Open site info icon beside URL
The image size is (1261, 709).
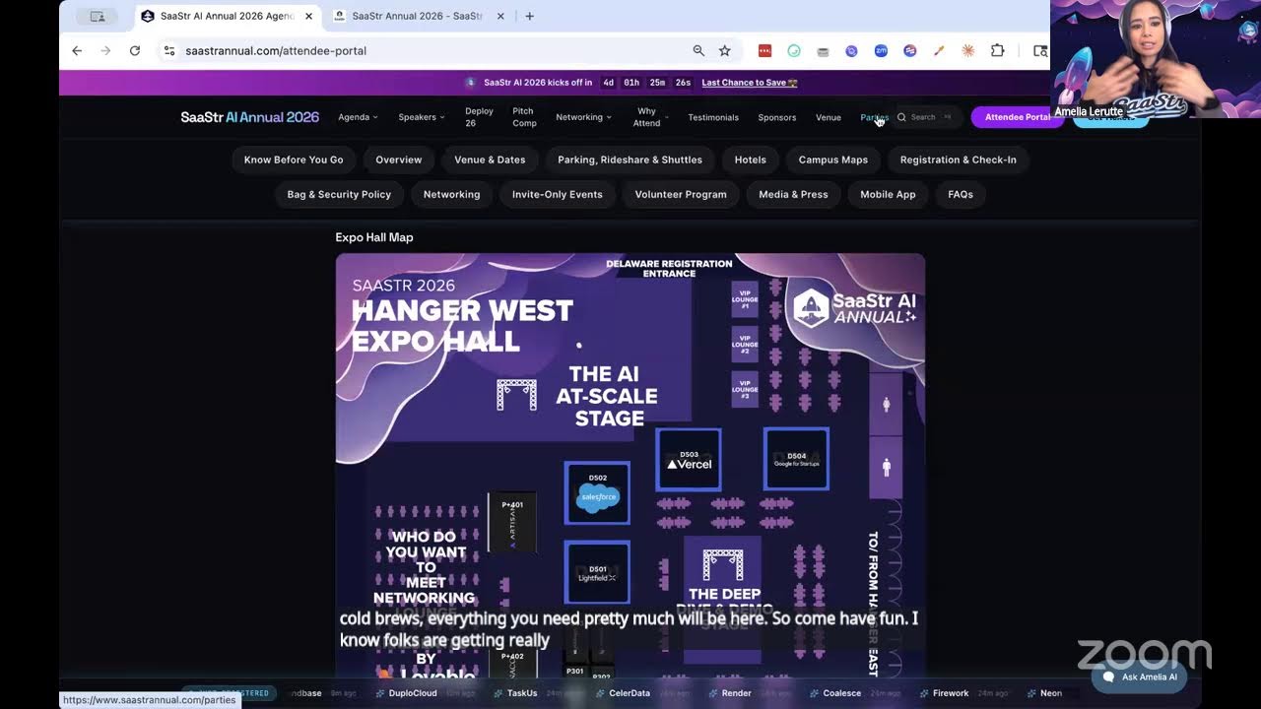[x=169, y=50]
